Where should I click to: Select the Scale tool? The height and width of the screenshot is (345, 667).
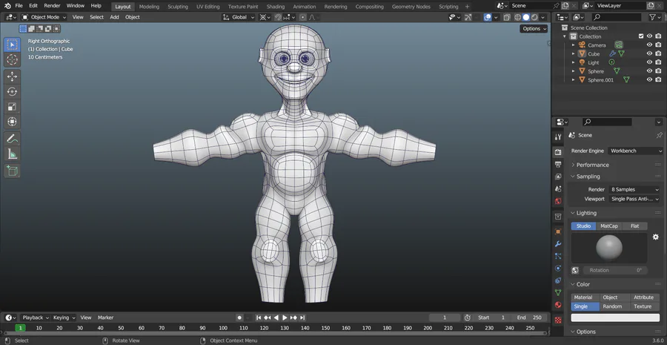[x=12, y=107]
